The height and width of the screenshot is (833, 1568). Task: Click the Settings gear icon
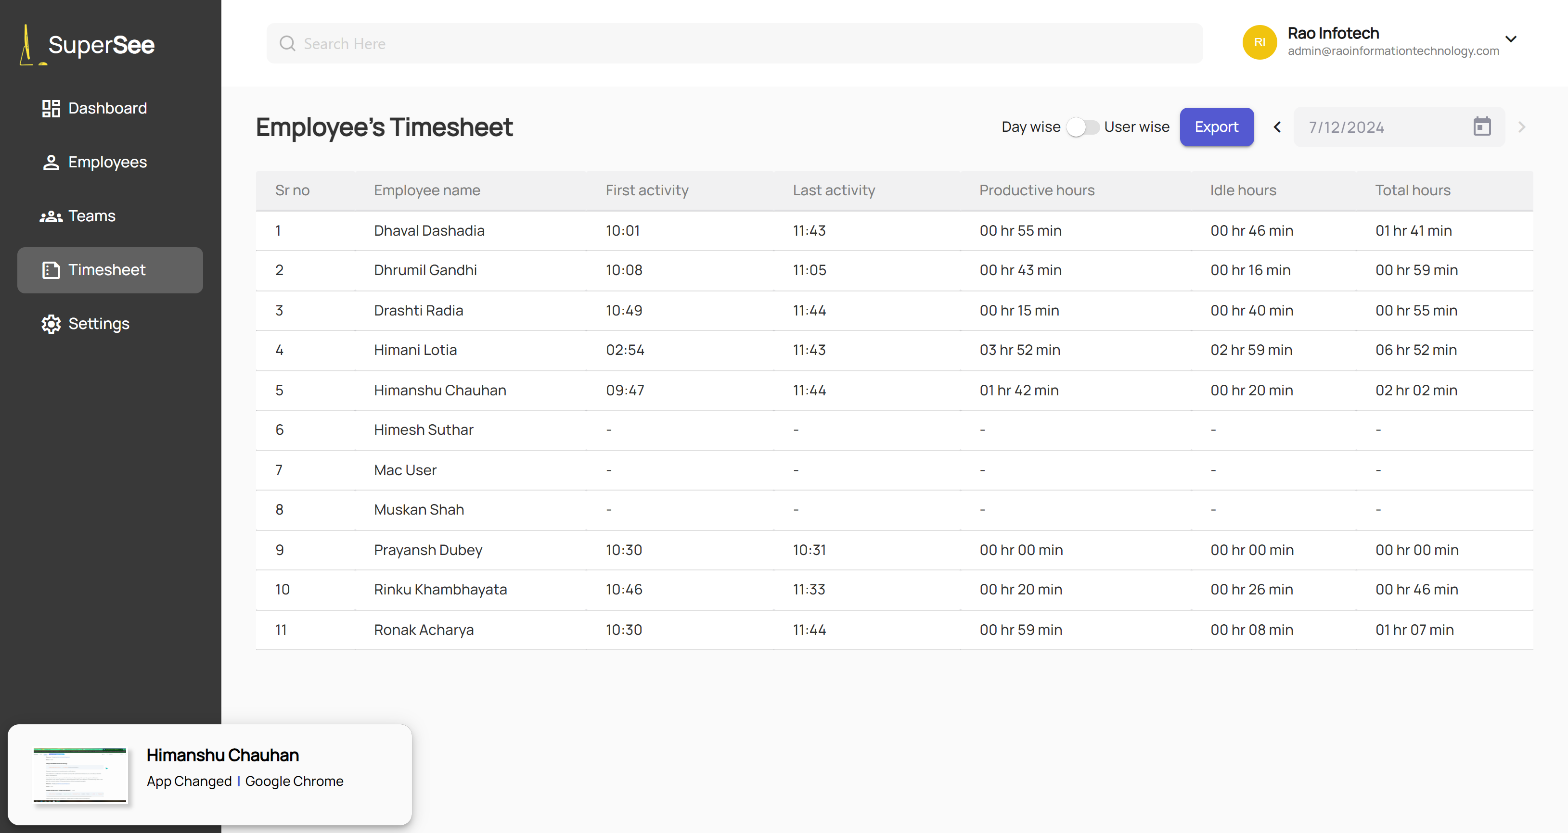[x=51, y=324]
